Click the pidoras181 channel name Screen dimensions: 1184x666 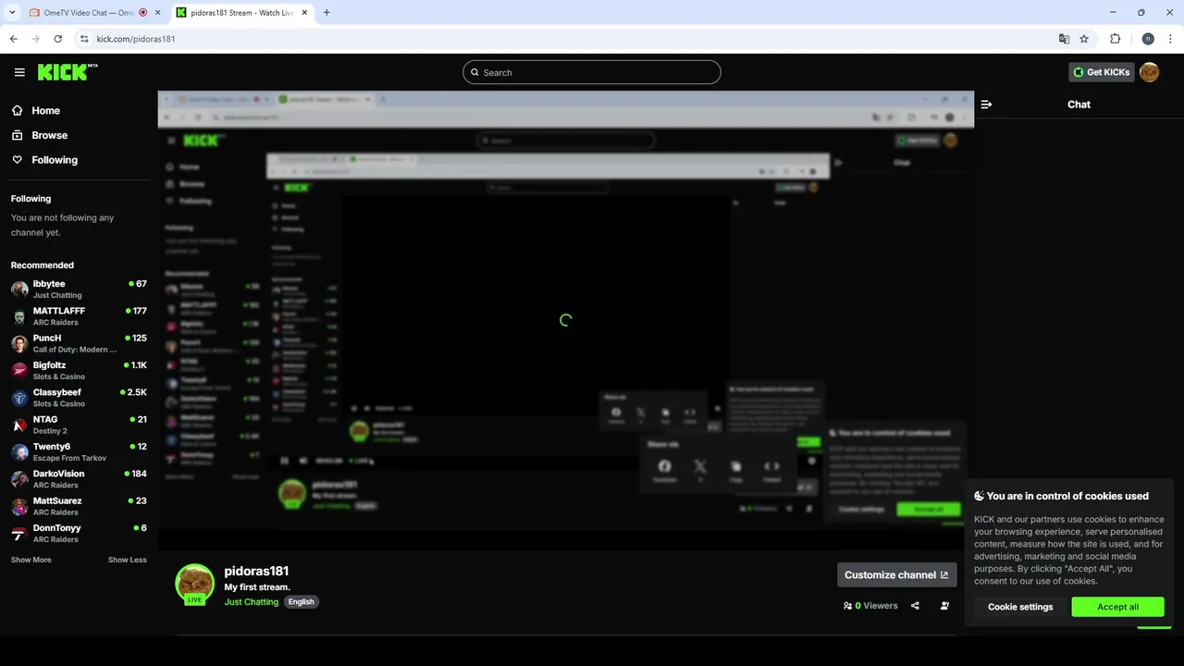[x=256, y=571]
